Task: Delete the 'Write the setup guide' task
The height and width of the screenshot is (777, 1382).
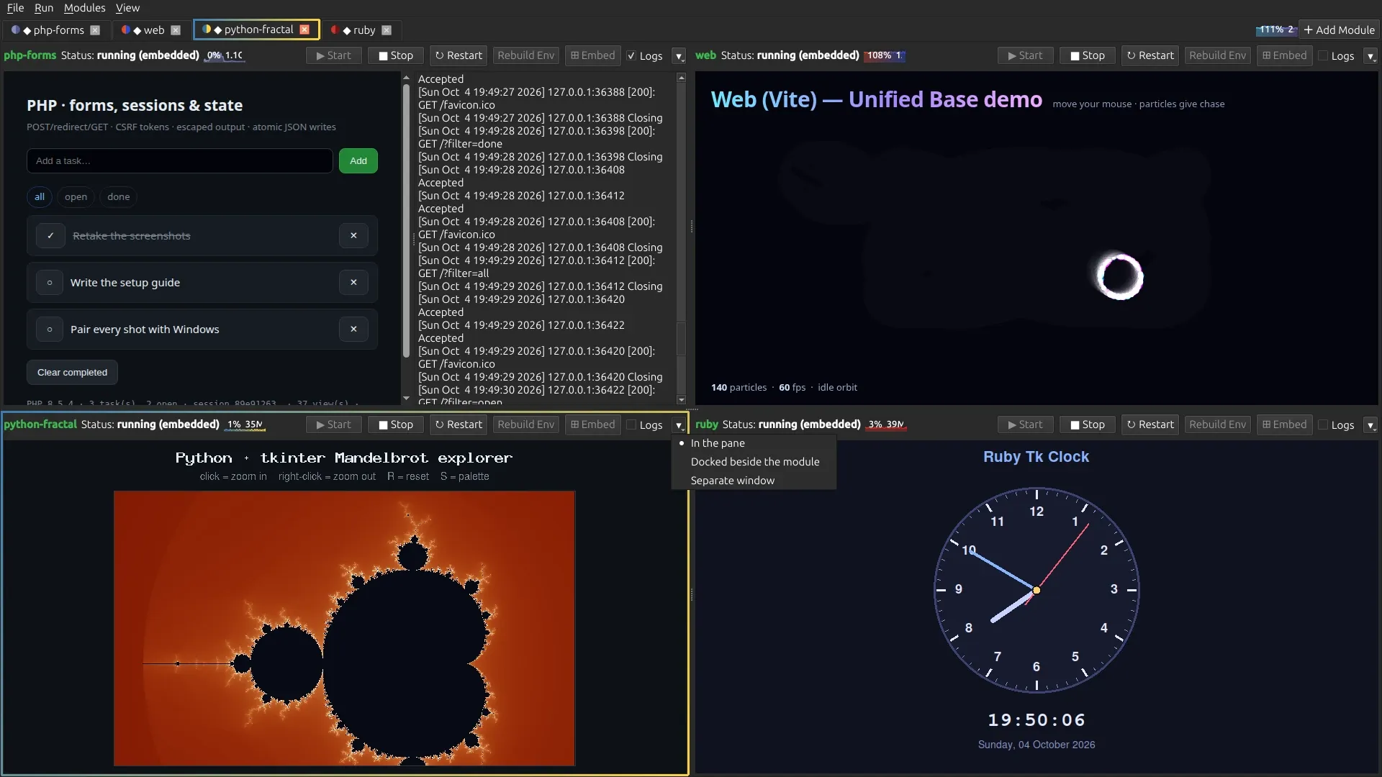Action: 353,282
